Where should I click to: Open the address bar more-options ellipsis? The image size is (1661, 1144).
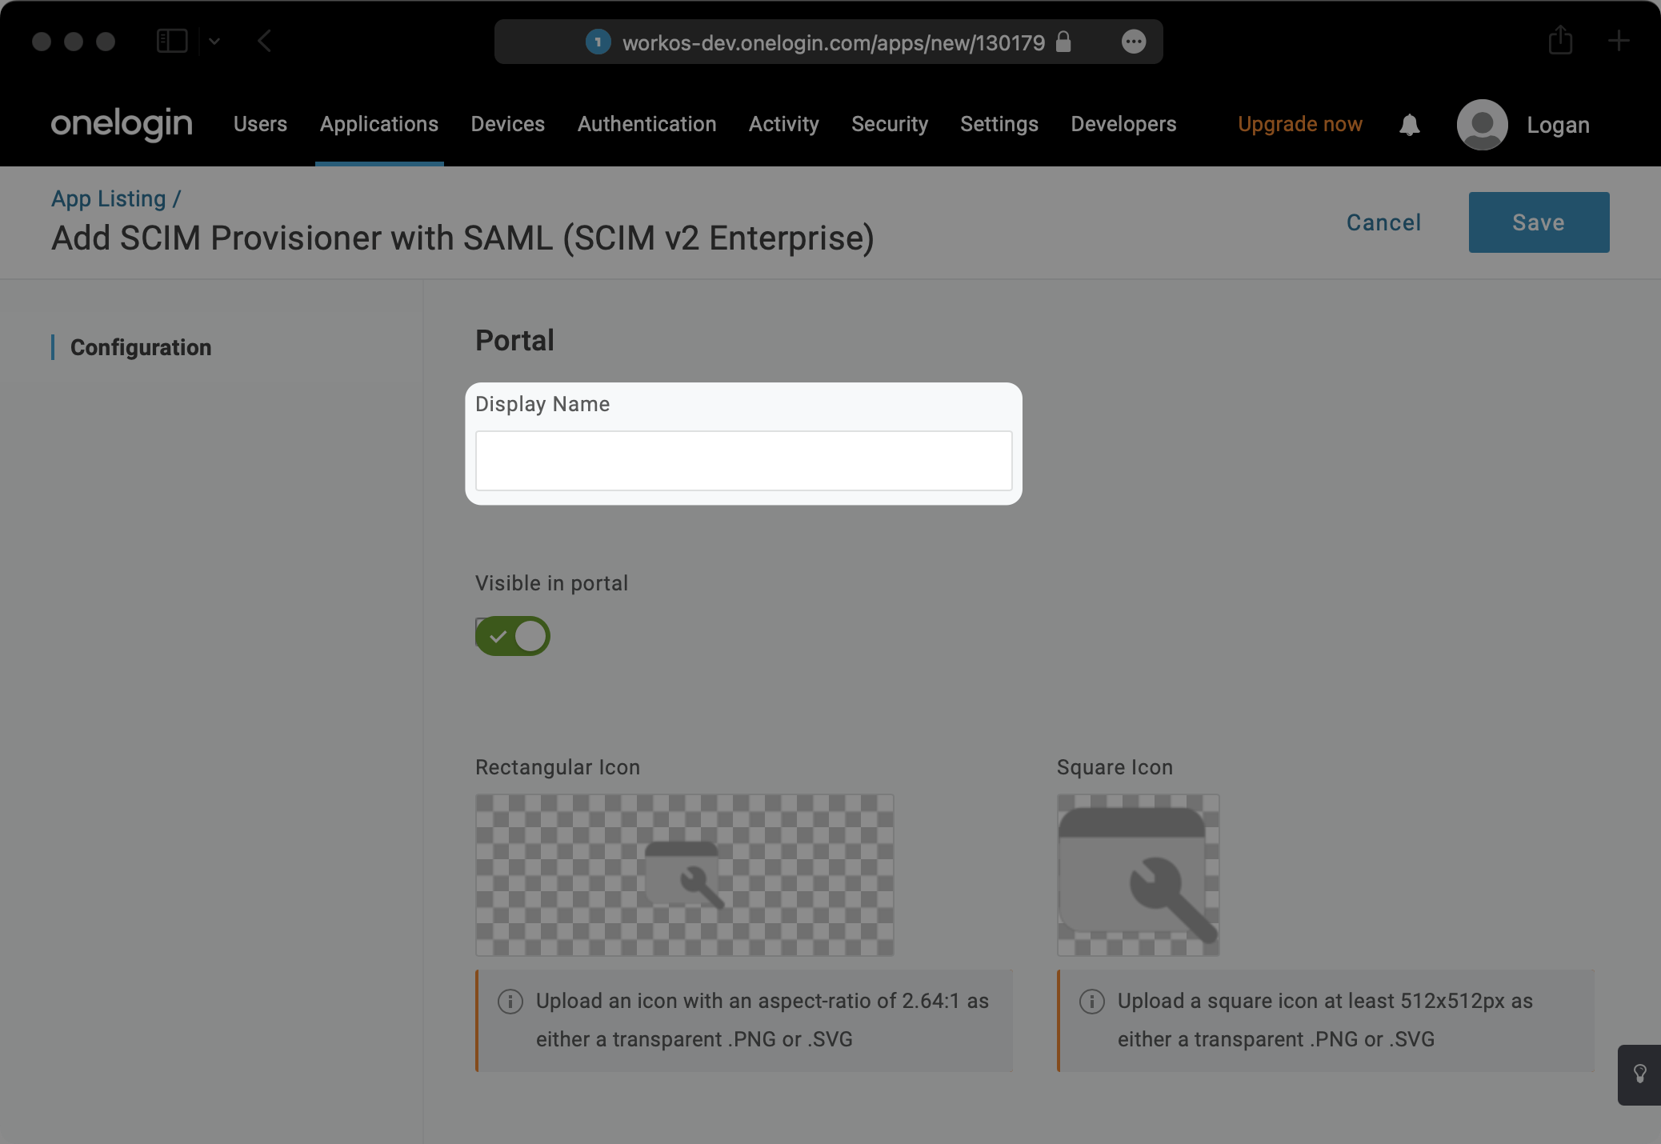coord(1135,42)
